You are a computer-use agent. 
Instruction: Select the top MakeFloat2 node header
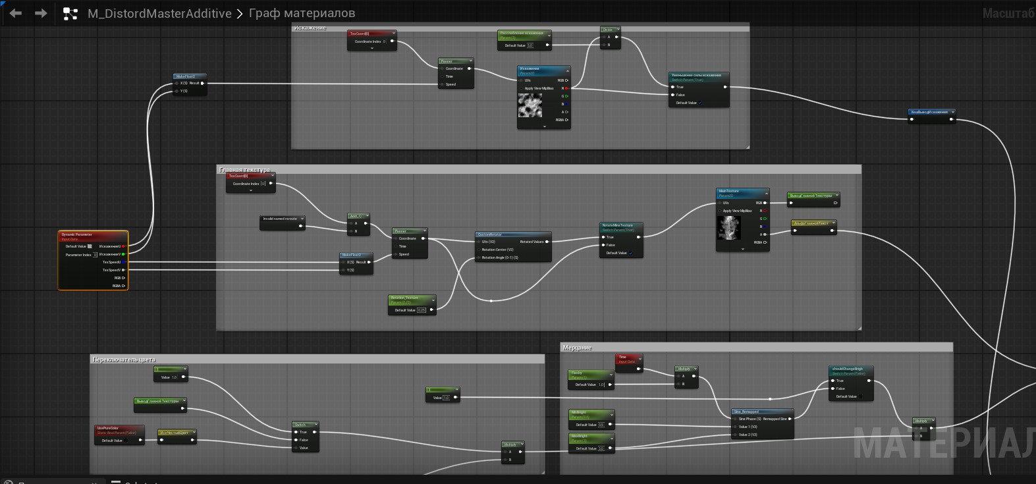click(190, 76)
